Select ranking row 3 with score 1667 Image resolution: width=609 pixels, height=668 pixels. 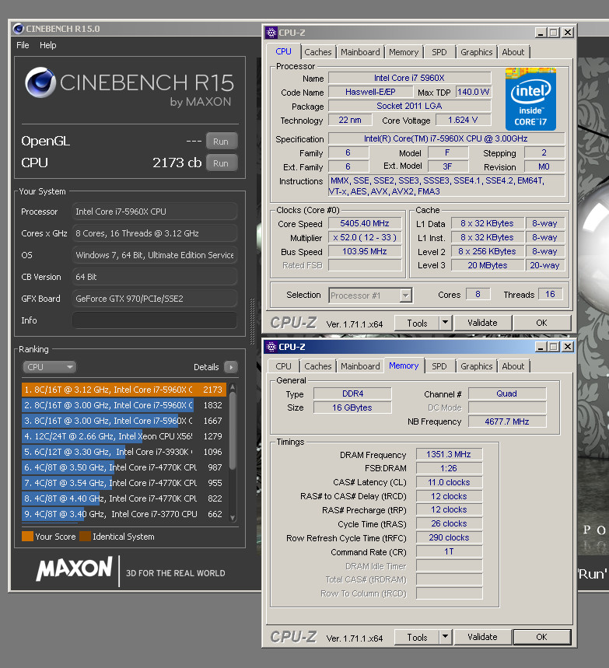124,421
